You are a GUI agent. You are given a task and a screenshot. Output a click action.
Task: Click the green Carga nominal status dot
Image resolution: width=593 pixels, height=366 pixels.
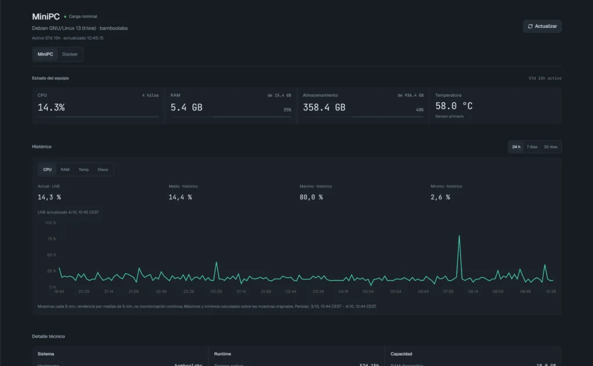[65, 17]
